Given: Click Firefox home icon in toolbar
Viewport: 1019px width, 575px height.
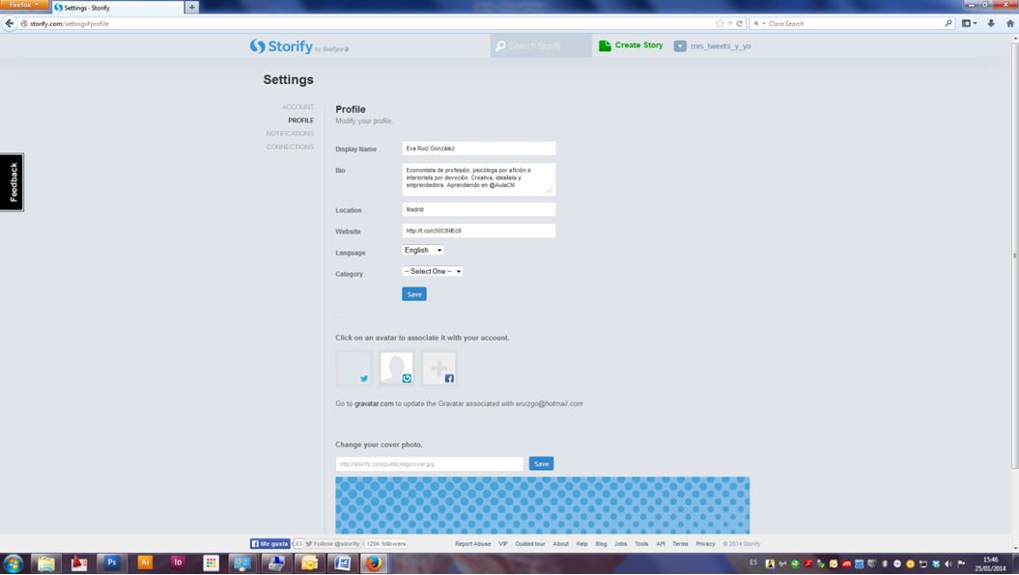Looking at the screenshot, I should click(x=1009, y=23).
